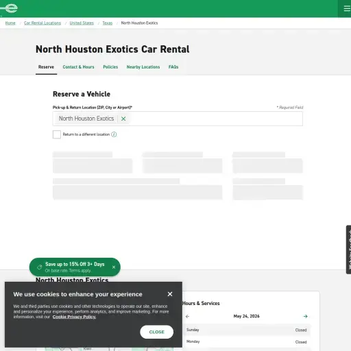Go to next week in Hours & Services
This screenshot has width=351, height=351.
pos(306,317)
